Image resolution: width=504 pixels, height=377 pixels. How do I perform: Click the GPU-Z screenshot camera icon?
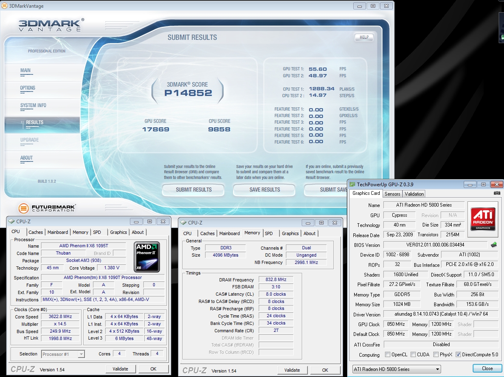[497, 193]
